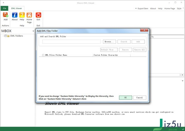Click the Browse... button
Screen dimensions: 185x131
[109, 42]
